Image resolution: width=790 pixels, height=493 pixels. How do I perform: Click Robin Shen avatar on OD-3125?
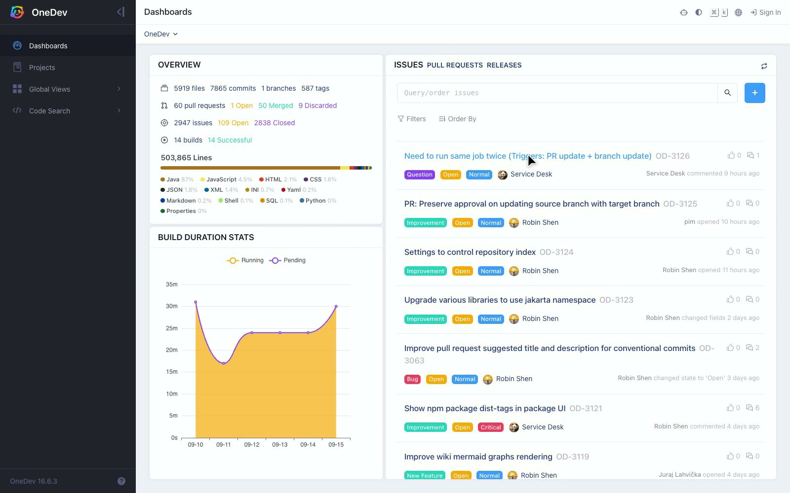coord(514,223)
